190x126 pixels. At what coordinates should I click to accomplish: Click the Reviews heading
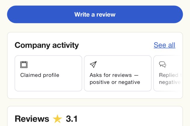coord(32,119)
